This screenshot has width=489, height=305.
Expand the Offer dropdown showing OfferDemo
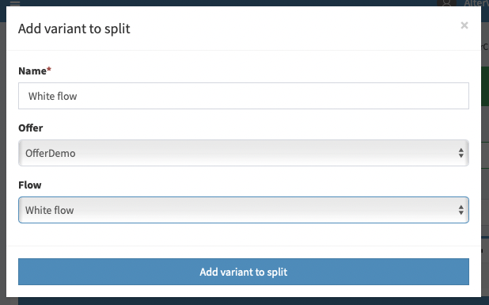(244, 153)
